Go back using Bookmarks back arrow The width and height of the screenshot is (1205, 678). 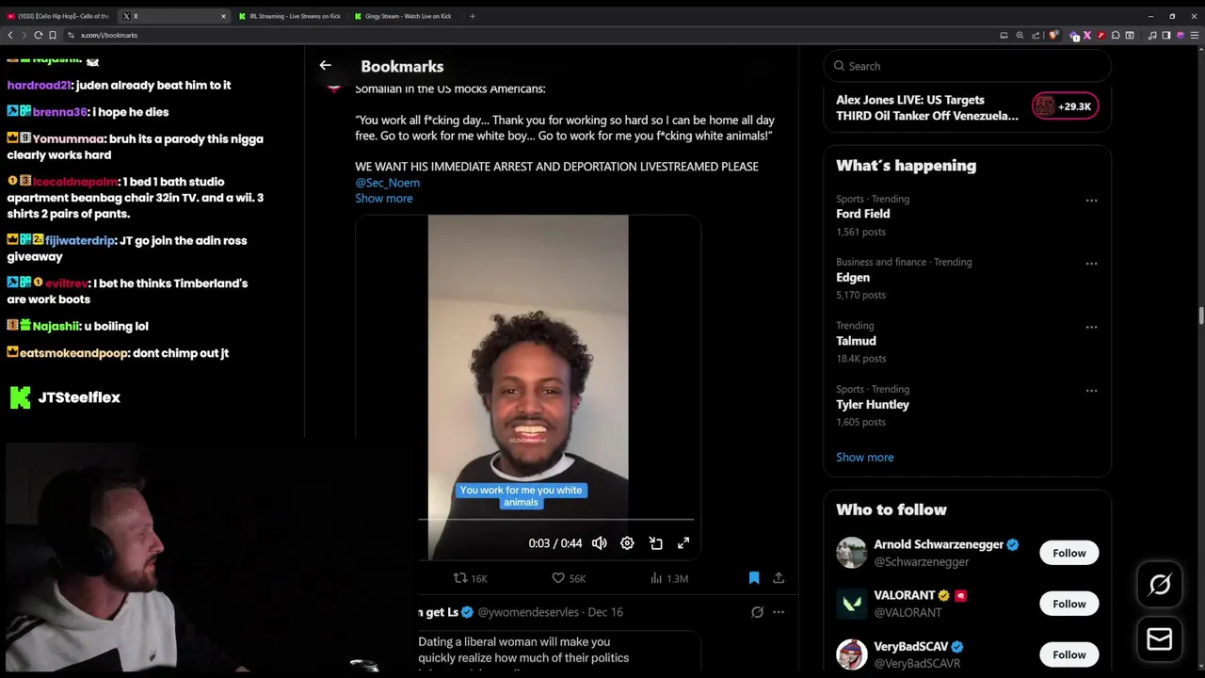[325, 66]
